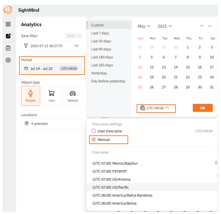The width and height of the screenshot is (221, 214).
Task: Select the People object type
Action: pos(31,96)
